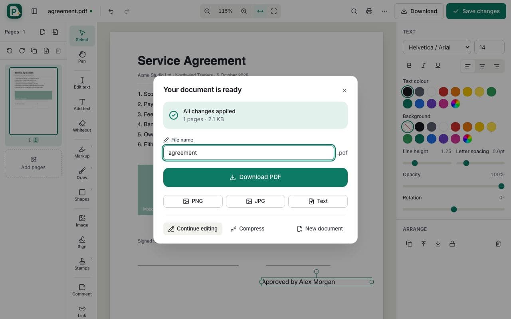
Task: Zoom out with the minus magnifier
Action: [207, 11]
